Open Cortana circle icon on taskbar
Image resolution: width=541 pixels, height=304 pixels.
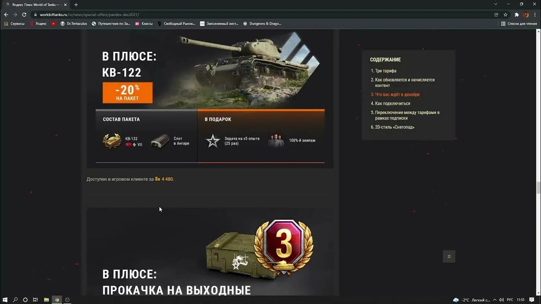25,300
